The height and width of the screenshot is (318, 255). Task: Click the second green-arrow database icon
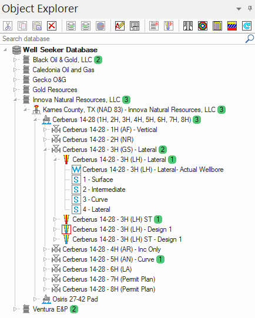click(x=86, y=26)
